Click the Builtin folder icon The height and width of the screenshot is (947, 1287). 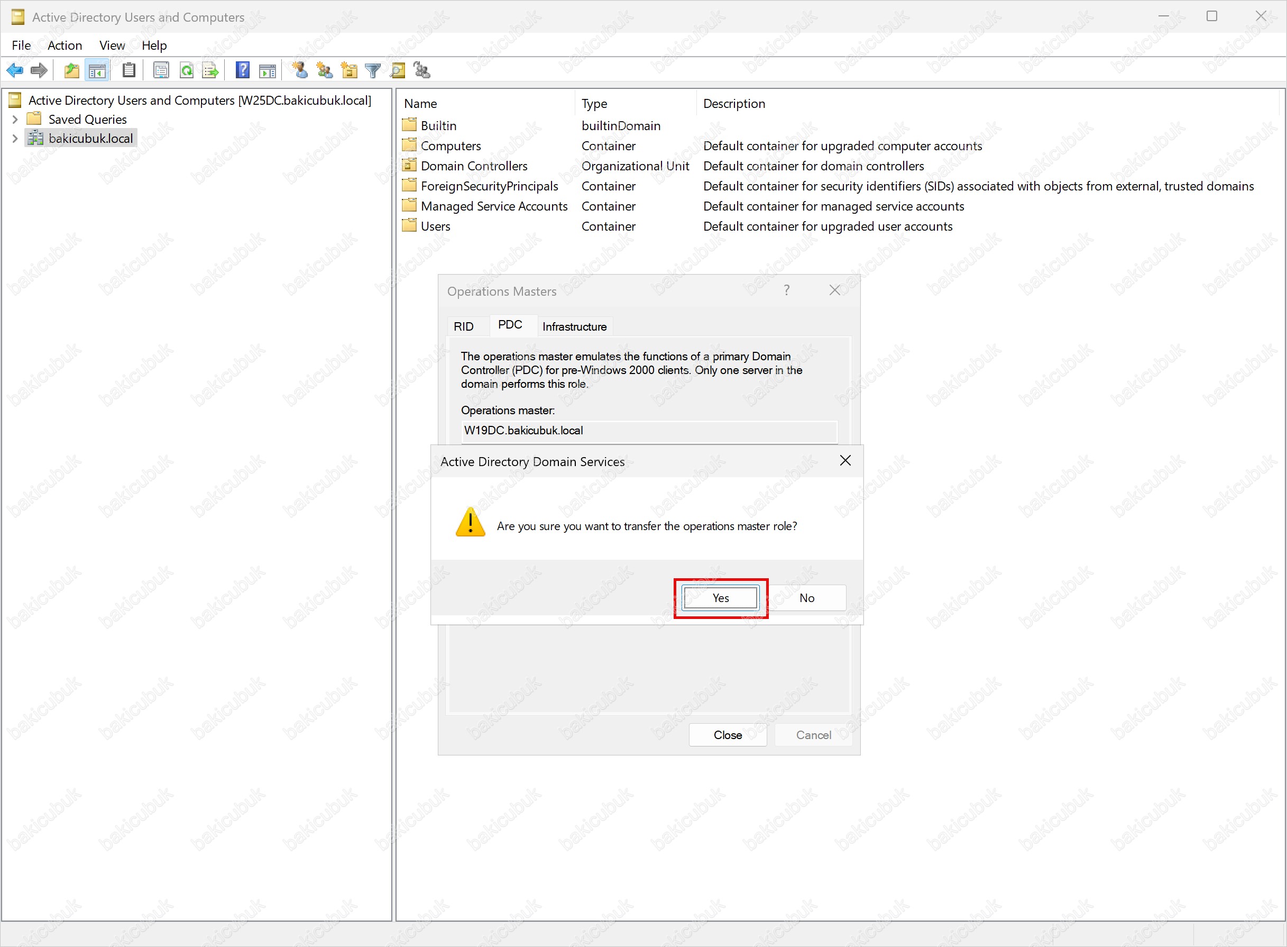[409, 125]
